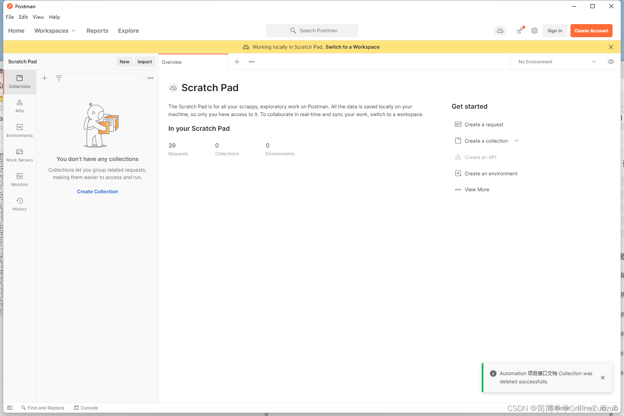Open Find and Replace in status bar

coord(43,408)
